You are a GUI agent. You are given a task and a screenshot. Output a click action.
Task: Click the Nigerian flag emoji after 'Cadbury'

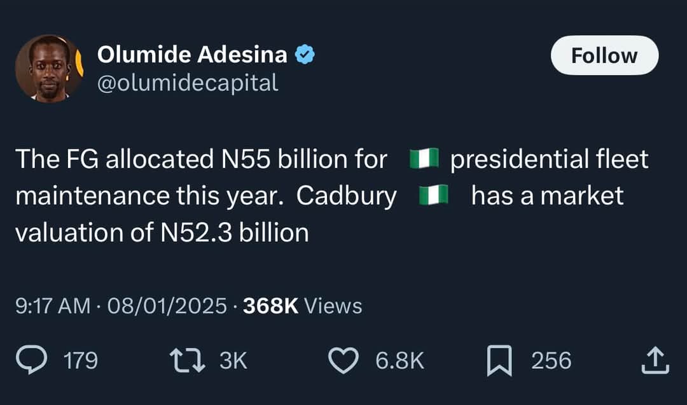(x=434, y=196)
